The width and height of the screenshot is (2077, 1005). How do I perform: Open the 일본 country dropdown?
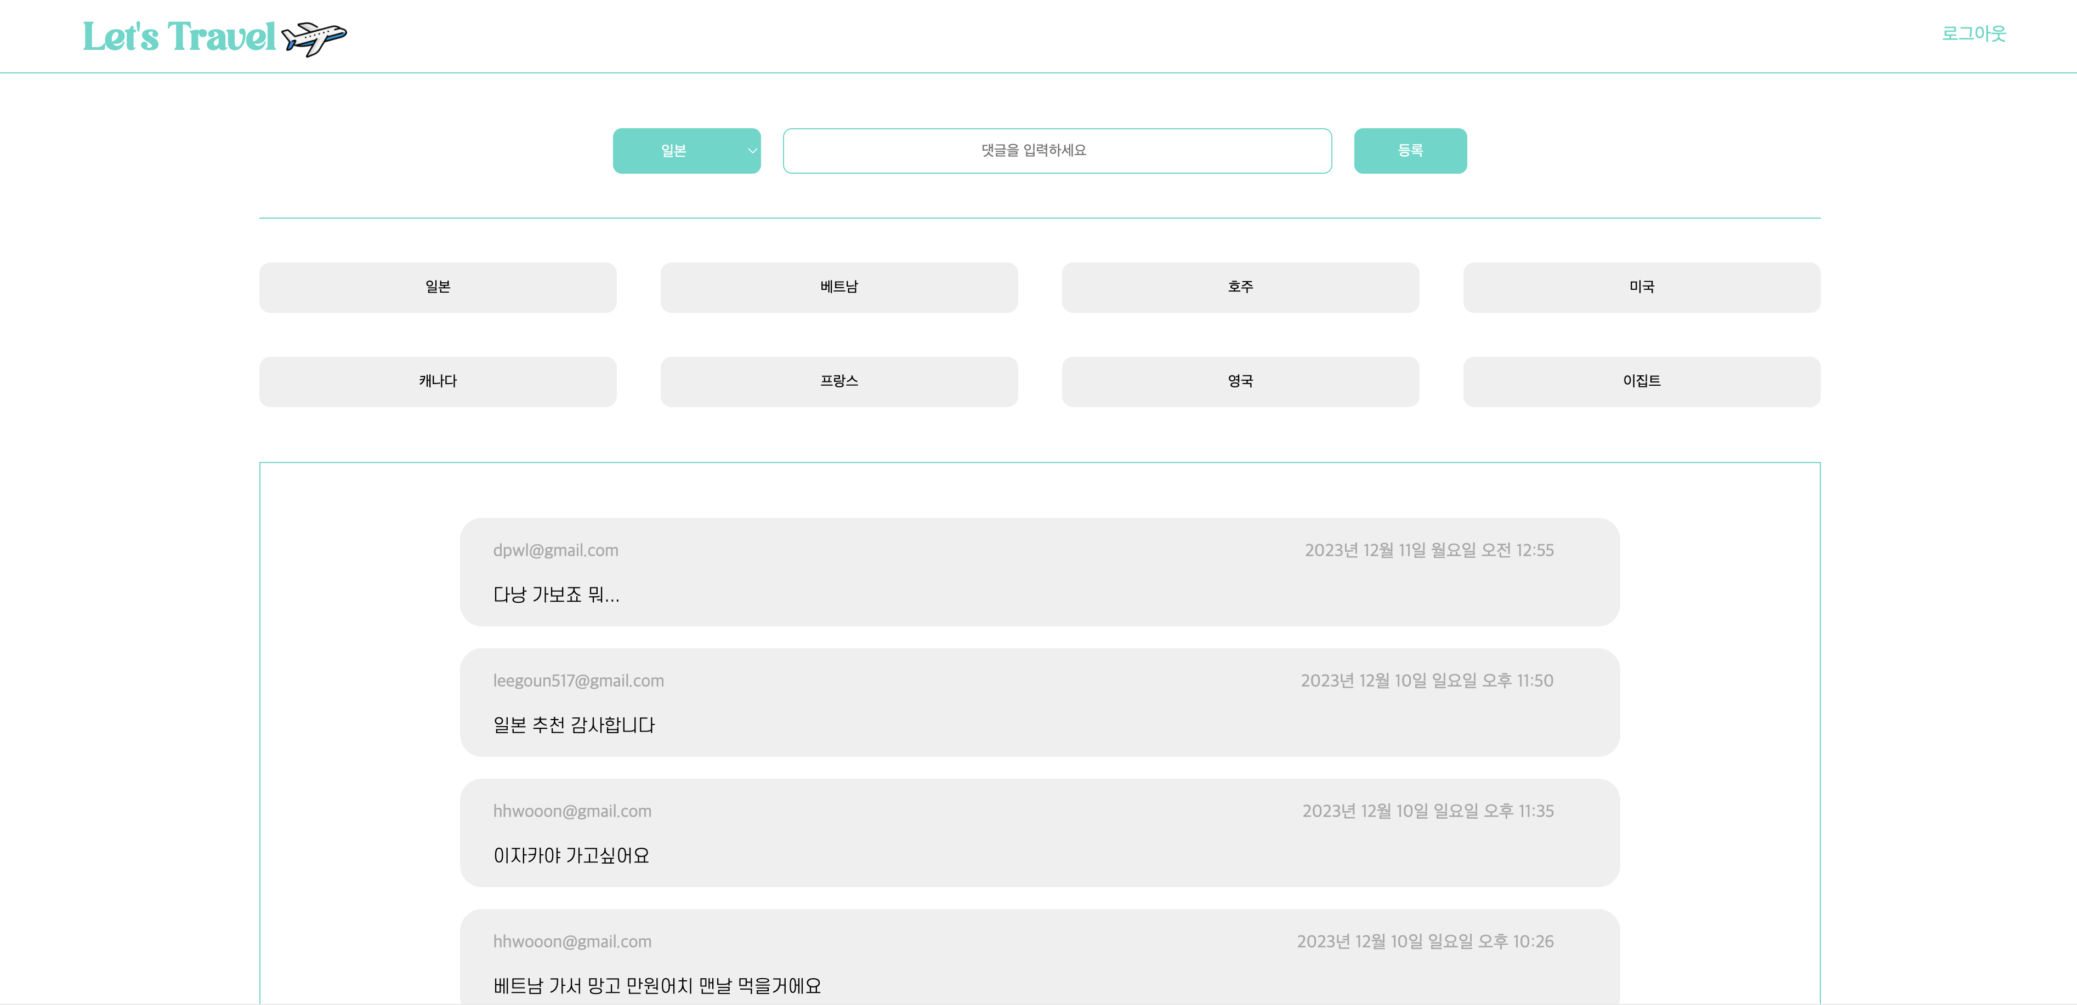[685, 151]
